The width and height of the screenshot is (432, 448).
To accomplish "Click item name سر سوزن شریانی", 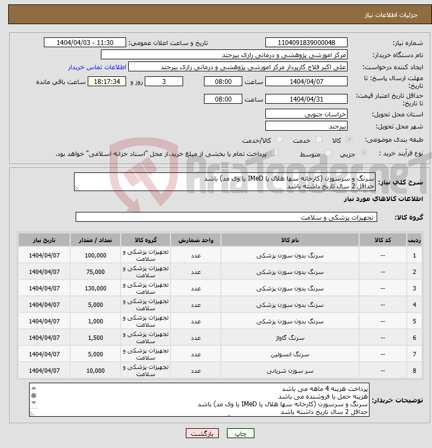I will [x=290, y=371].
